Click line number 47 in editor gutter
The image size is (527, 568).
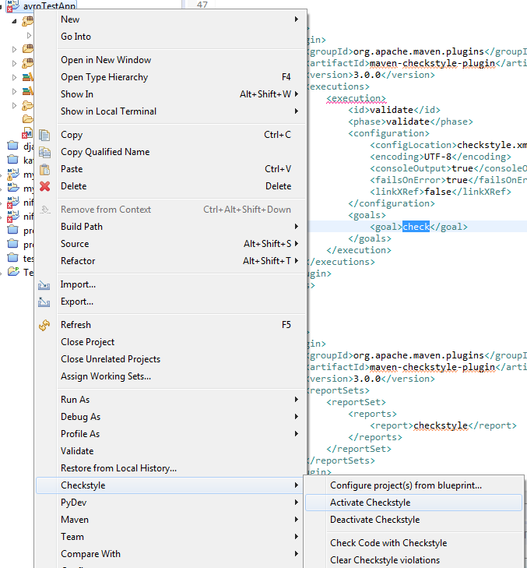(x=202, y=5)
